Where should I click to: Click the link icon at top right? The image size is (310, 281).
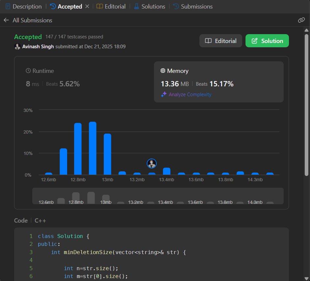tap(301, 20)
